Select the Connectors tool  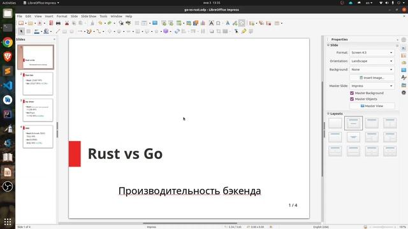[99, 31]
